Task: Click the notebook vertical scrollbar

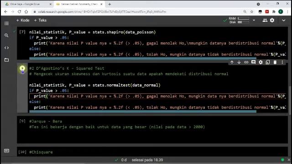Action: pyautogui.click(x=290, y=100)
